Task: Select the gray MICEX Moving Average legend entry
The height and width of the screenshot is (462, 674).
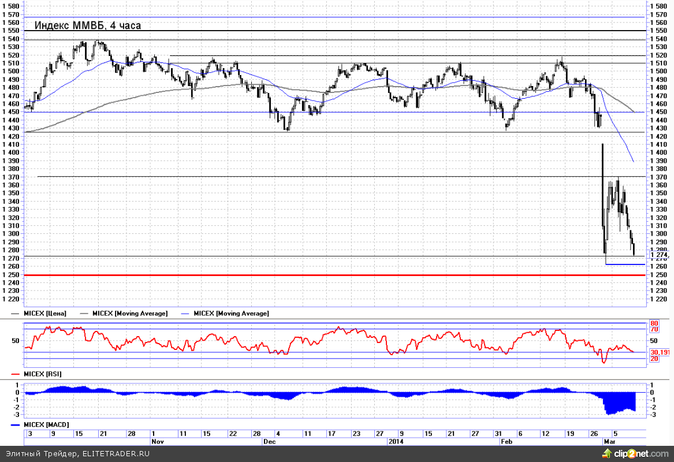Action: tap(129, 313)
